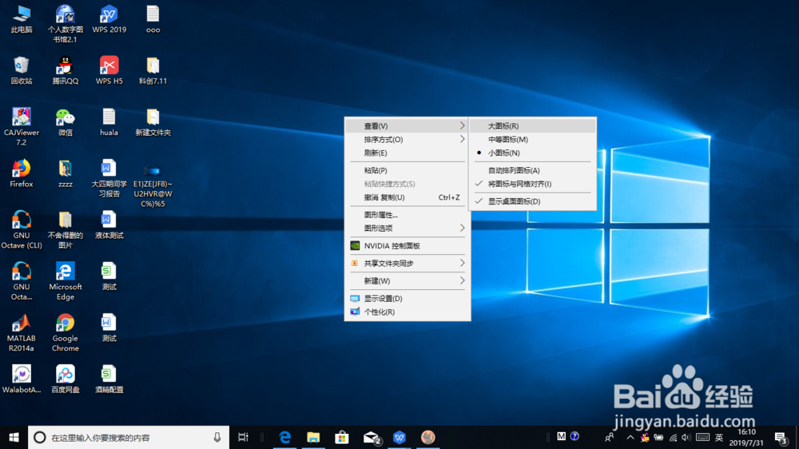Open NVIDIA 控制面板 from context menu
This screenshot has height=449, width=799.
click(x=407, y=245)
